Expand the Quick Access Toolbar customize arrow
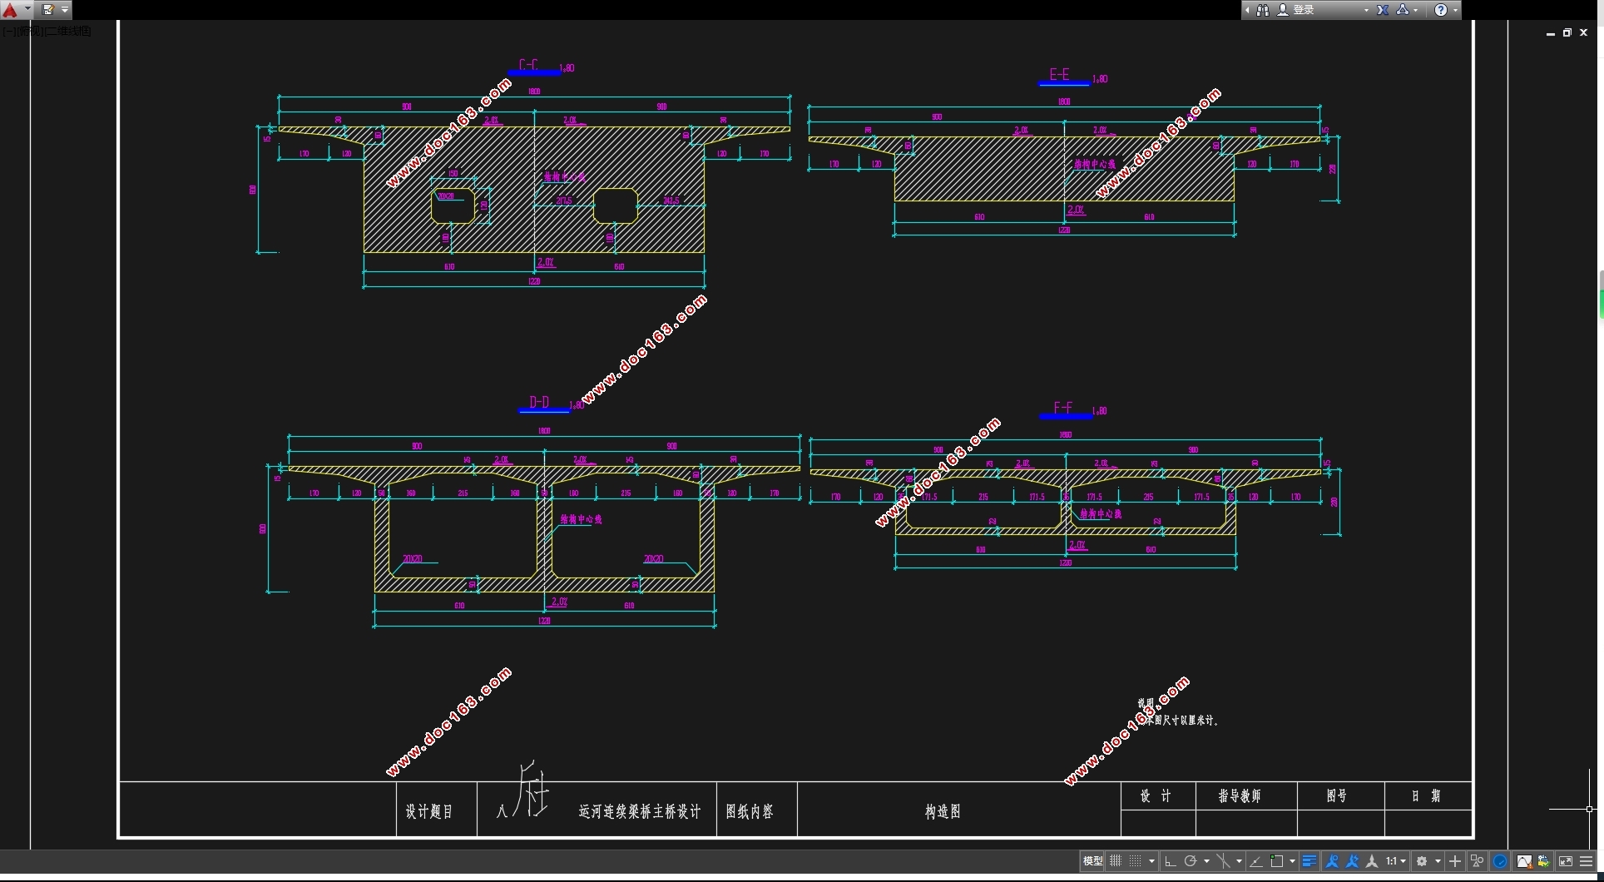Viewport: 1604px width, 882px height. tap(65, 10)
